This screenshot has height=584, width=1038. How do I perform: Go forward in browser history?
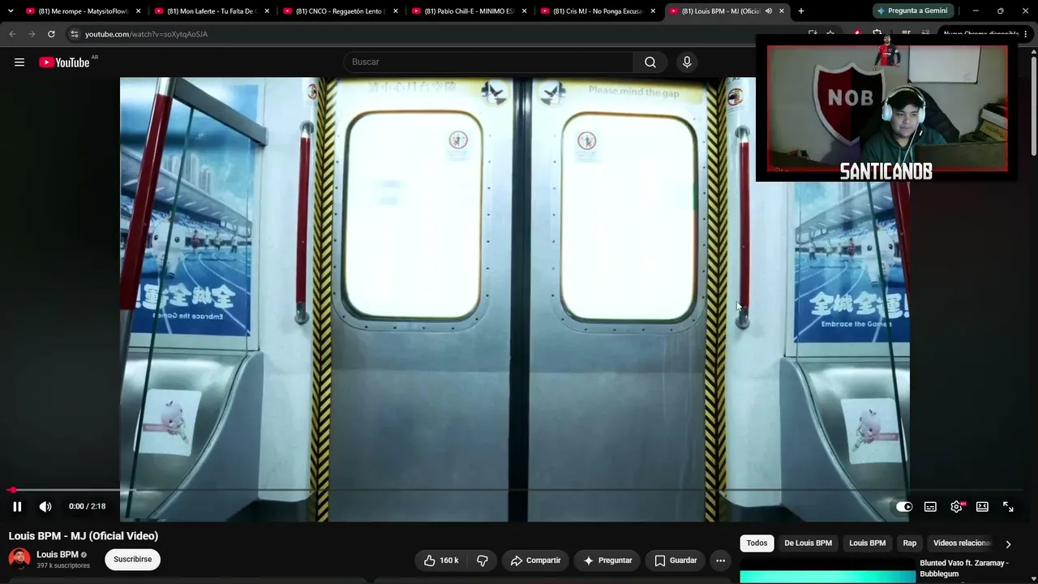click(x=32, y=34)
